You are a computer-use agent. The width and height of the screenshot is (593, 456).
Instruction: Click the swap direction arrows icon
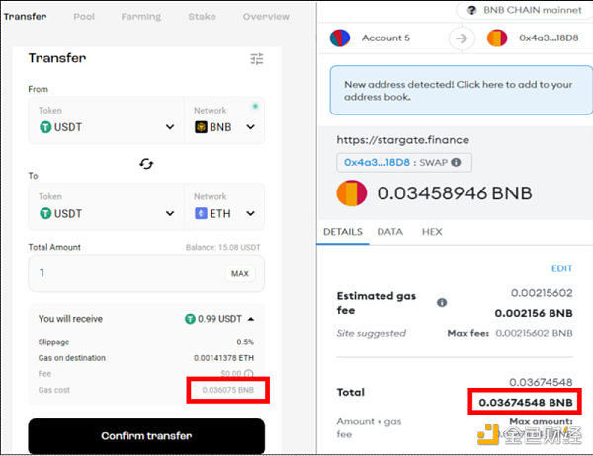click(146, 163)
